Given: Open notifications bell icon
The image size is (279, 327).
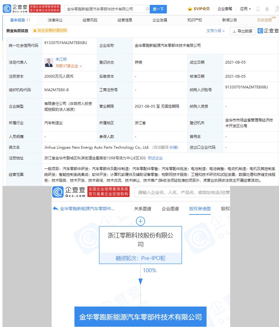Looking at the screenshot, I should (267, 9).
